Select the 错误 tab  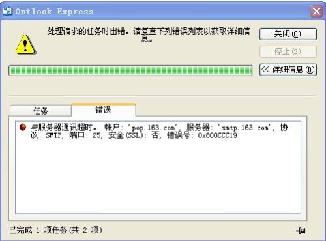coord(104,109)
